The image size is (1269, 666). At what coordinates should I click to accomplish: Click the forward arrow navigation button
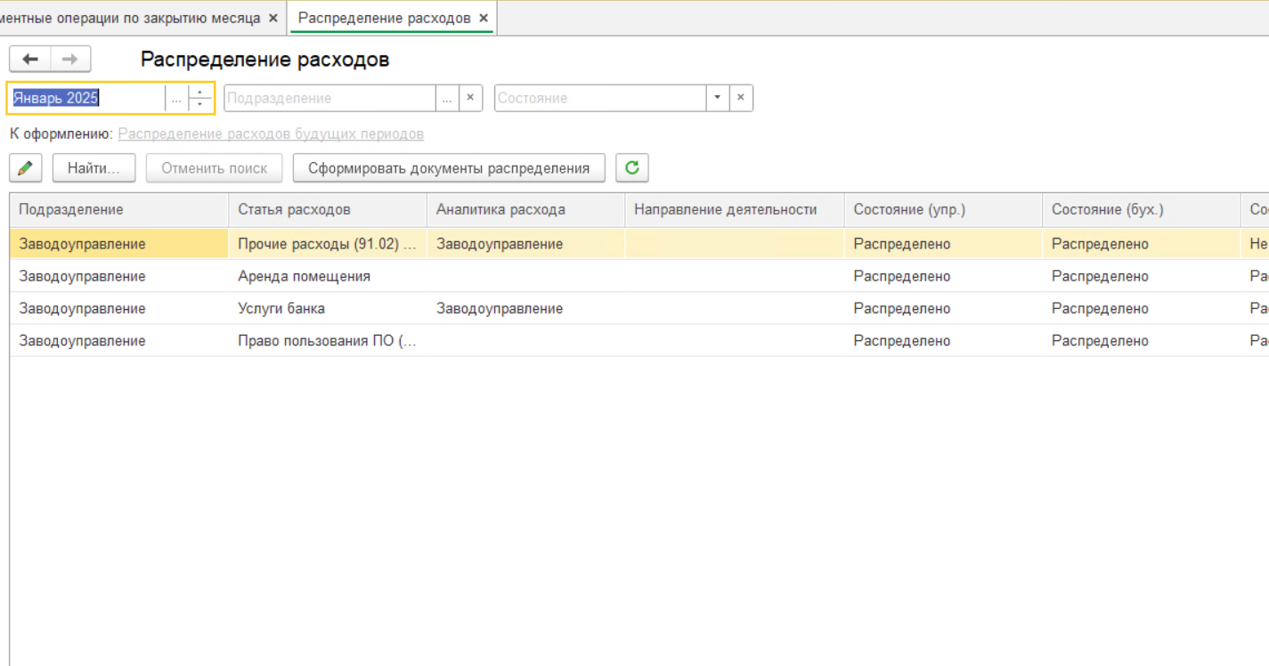[x=70, y=60]
